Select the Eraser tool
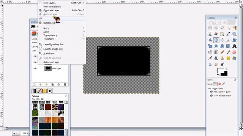 point(234,52)
